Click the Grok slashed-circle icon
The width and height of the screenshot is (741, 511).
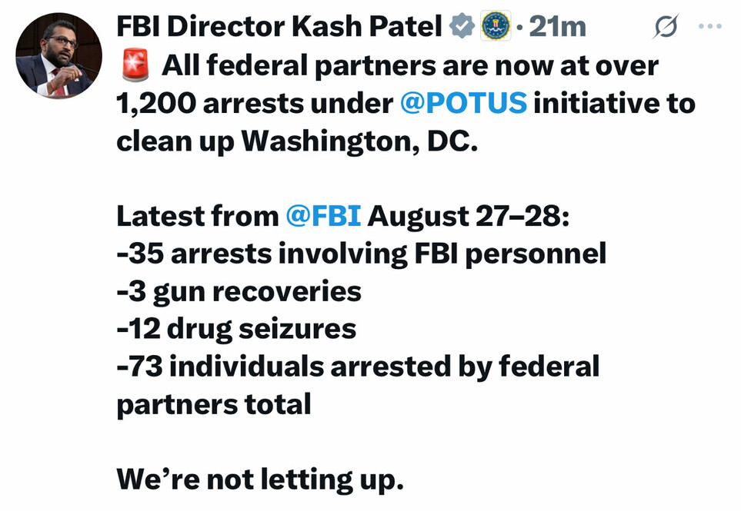[x=665, y=28]
